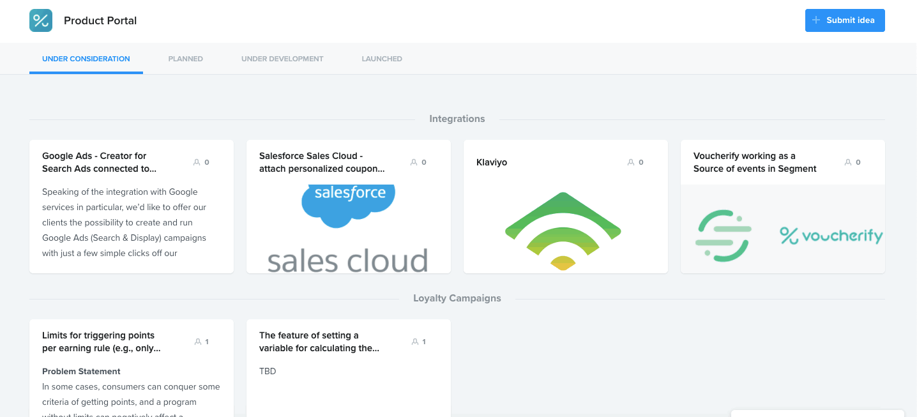The height and width of the screenshot is (417, 917).
Task: Switch to the Planned tab
Action: (x=185, y=58)
